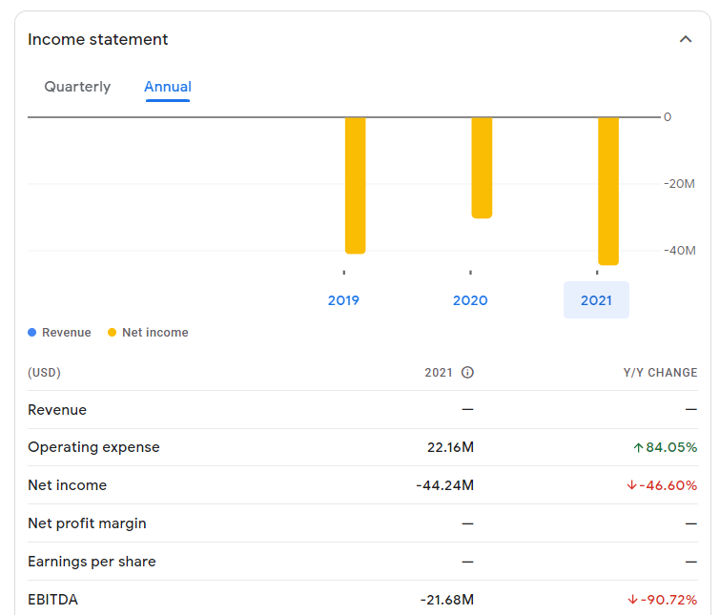Click the 2020 net income bar
The height and width of the screenshot is (615, 720).
point(482,168)
